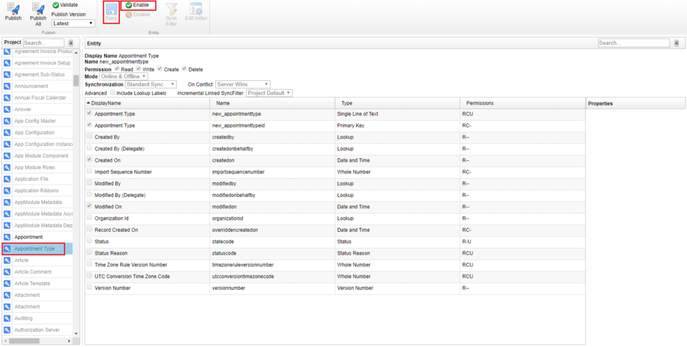
Task: Click the timezoneruleversionnumber cell
Action: tap(272, 265)
